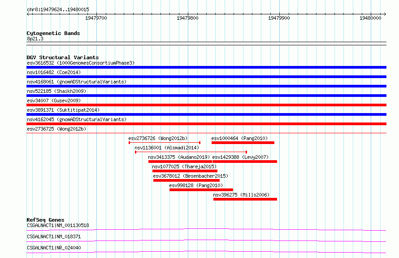Click the esv3678012 (Besenbacher2015) label text

tap(191, 176)
